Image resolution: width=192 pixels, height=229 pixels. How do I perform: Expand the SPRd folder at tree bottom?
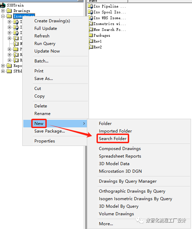coord(3,71)
